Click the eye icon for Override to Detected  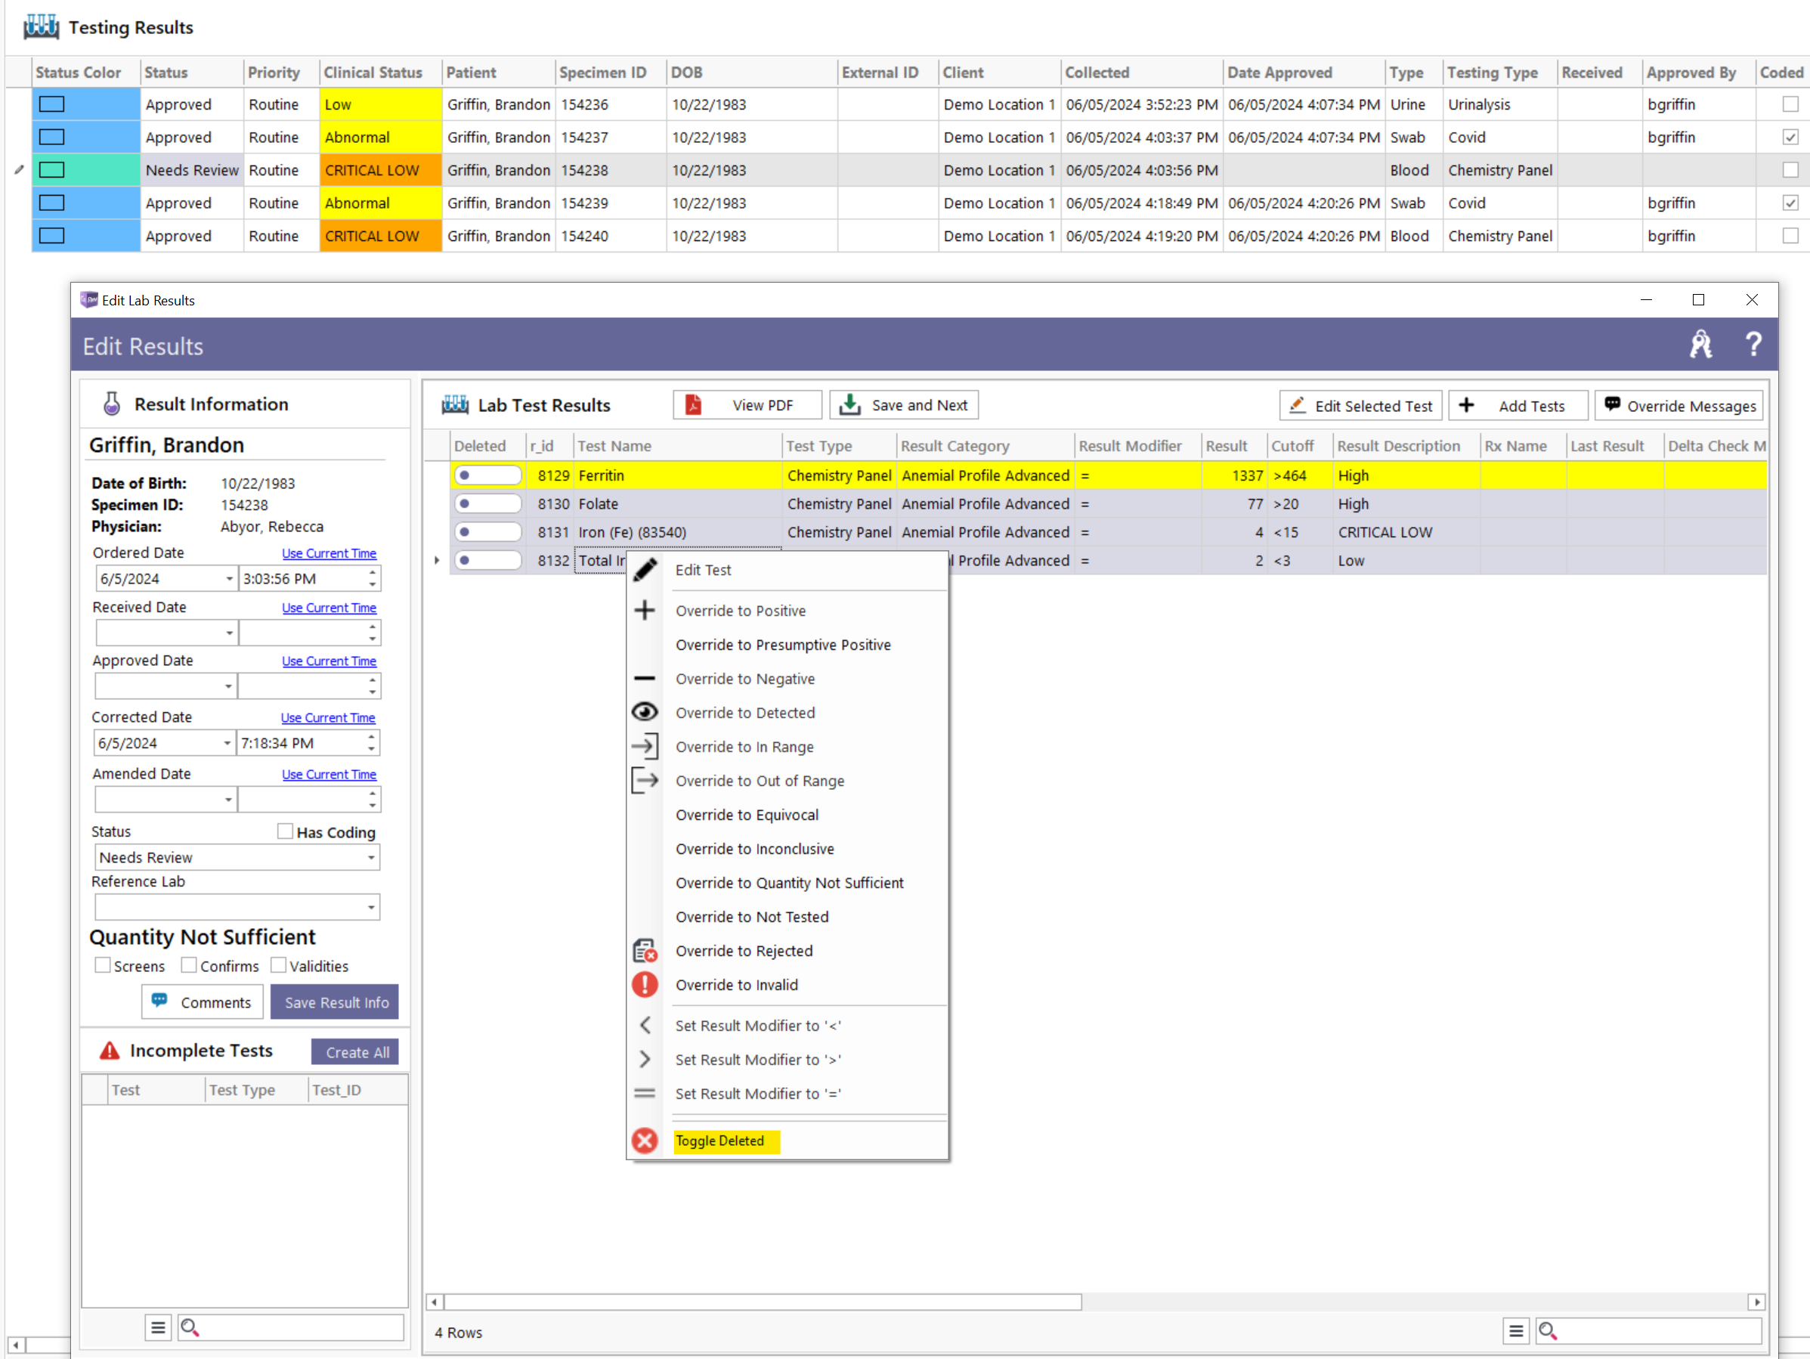645,712
